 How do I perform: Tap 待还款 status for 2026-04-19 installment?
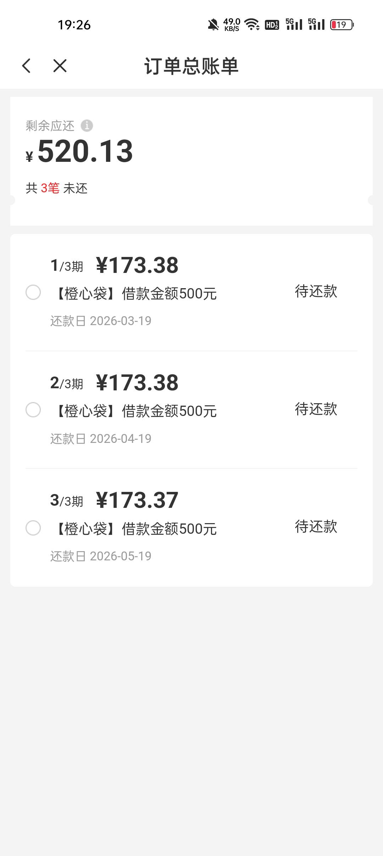point(316,409)
